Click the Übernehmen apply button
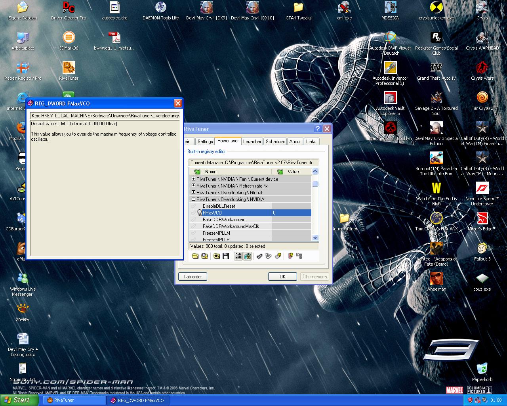This screenshot has height=406, width=507. coord(314,277)
